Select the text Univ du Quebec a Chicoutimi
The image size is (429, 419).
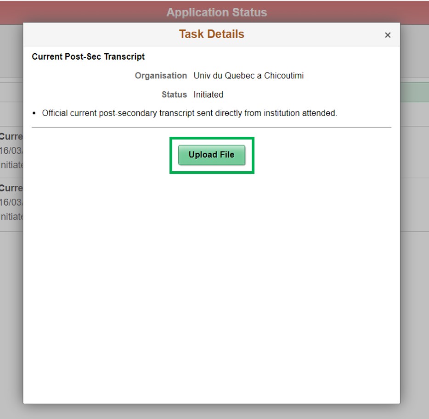click(248, 75)
